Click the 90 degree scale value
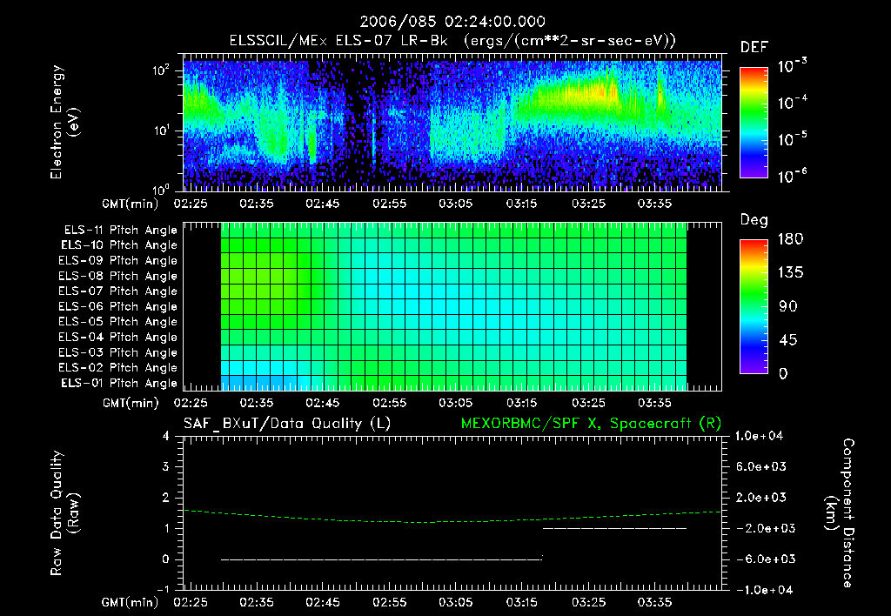Screen dimensions: 891x616 [787, 306]
